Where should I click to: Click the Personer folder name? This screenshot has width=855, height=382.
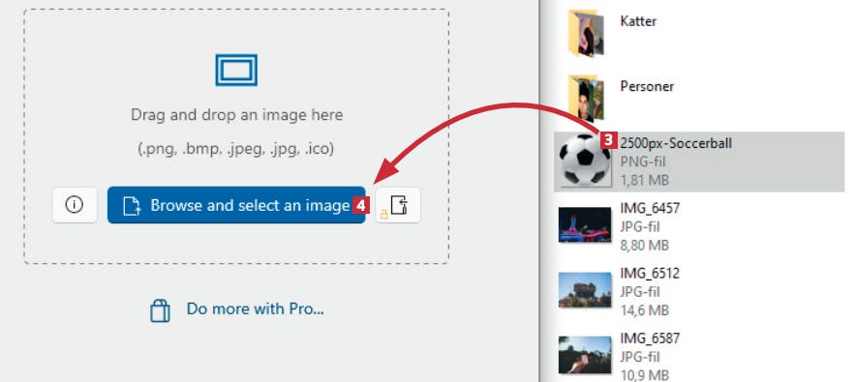click(647, 86)
